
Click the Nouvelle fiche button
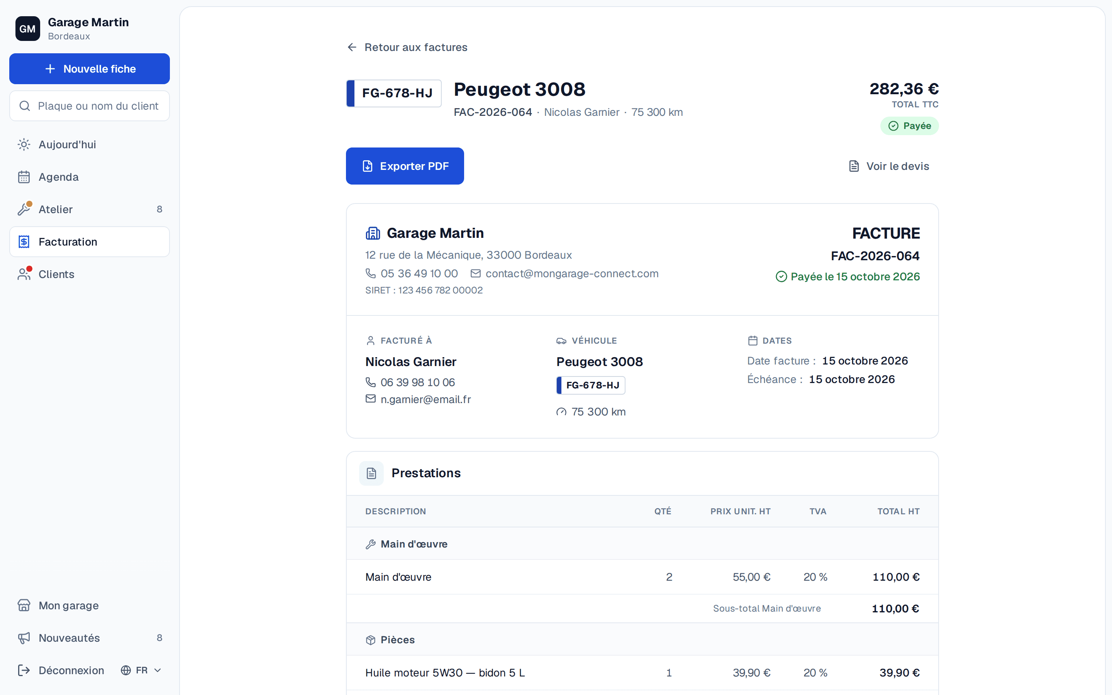point(90,69)
